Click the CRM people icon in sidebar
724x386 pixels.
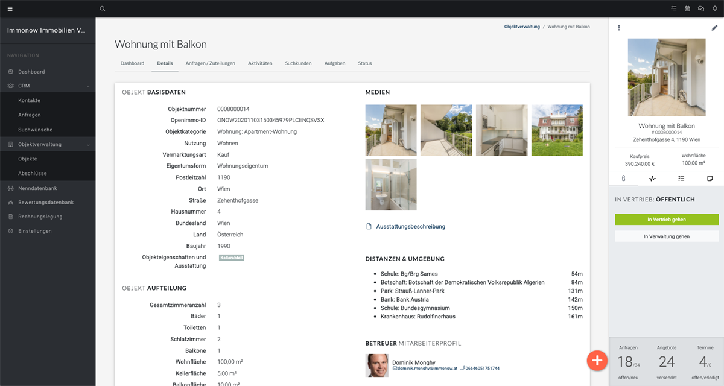click(11, 86)
